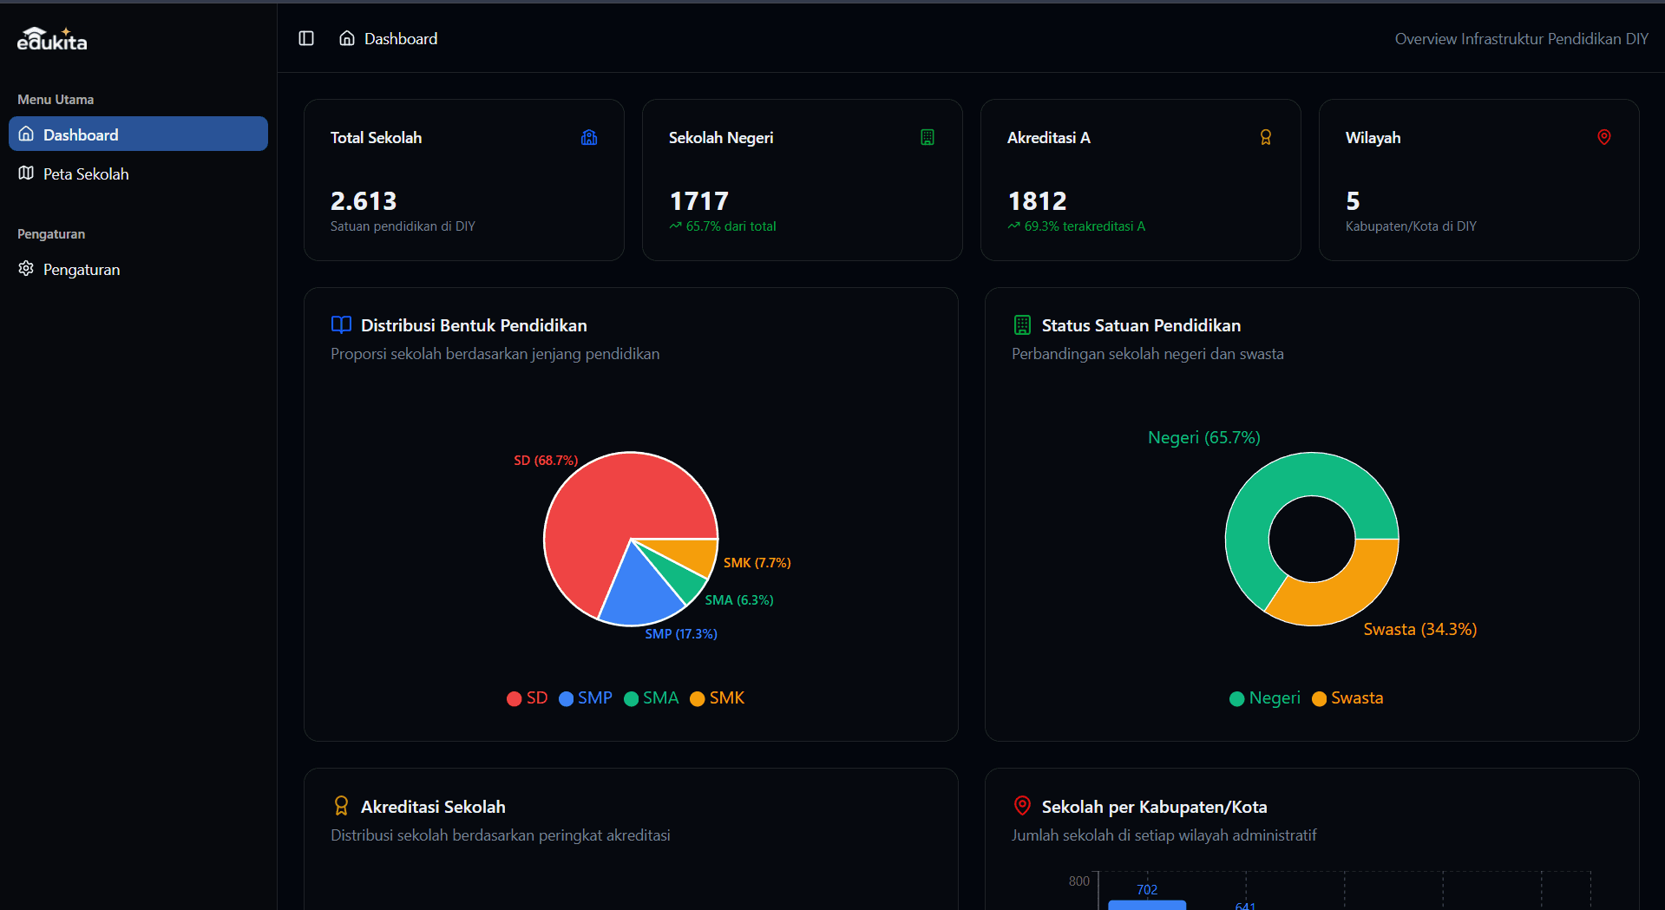Click the home icon in breadcrumb

[347, 38]
